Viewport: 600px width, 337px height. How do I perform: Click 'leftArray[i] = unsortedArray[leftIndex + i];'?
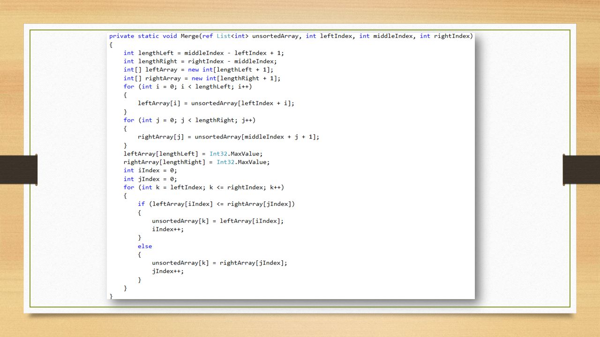coord(216,103)
